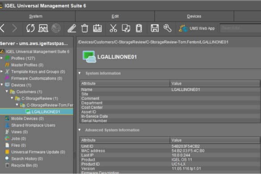Click the back arrow navigation icon
This screenshot has height=174, width=261.
[2, 28]
